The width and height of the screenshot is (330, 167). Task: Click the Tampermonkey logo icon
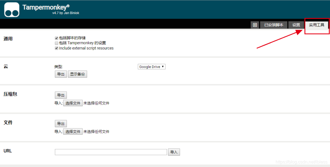(12, 10)
